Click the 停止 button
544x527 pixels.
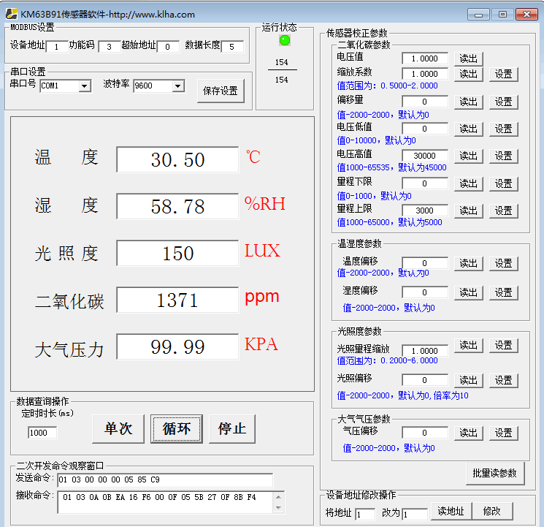tap(232, 428)
